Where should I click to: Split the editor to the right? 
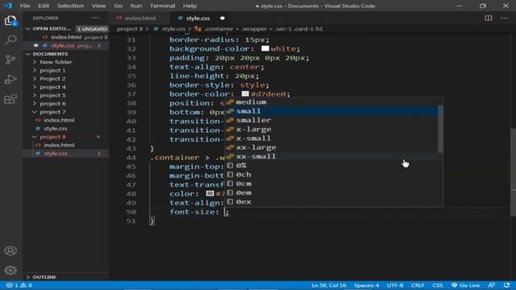coord(489,18)
